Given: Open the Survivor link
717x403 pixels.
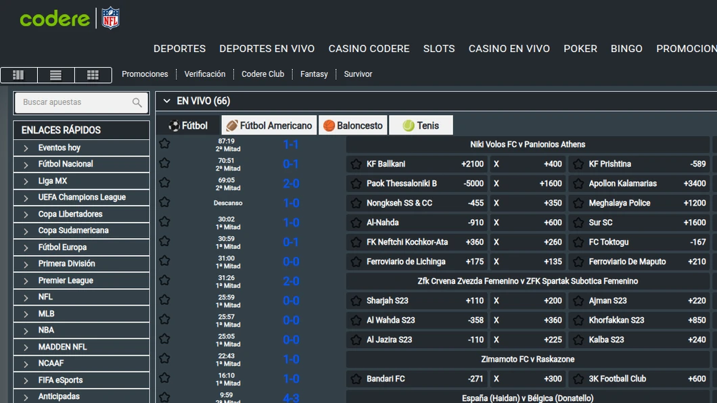Looking at the screenshot, I should click(x=358, y=74).
